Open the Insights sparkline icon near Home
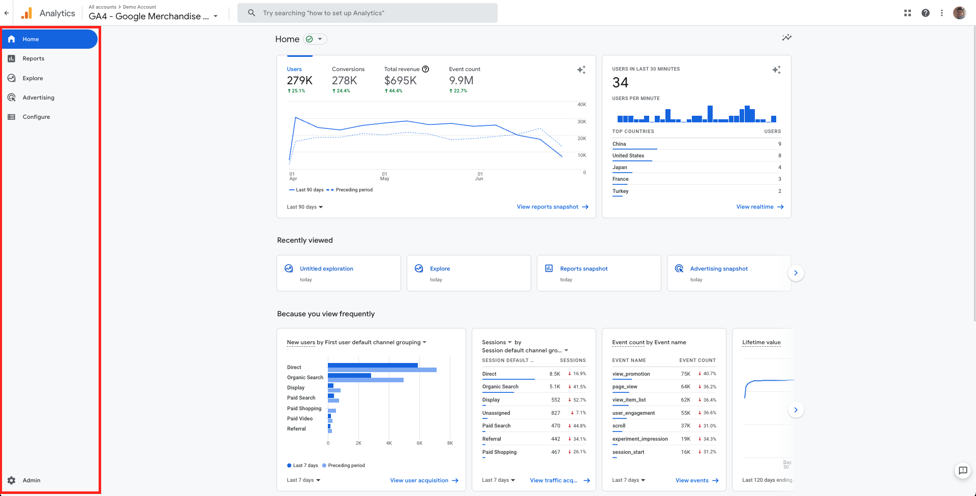The height and width of the screenshot is (496, 976). pos(786,38)
